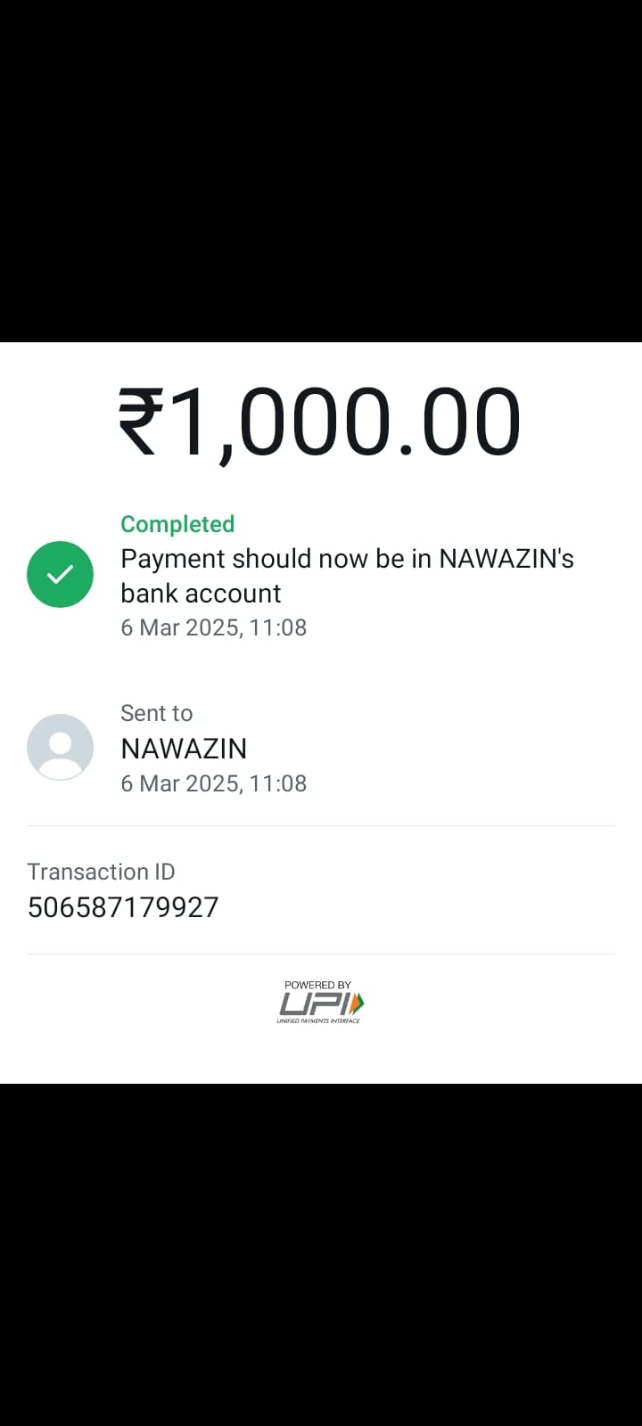Click NAWAZIN's name in the payment message

pyautogui.click(x=506, y=559)
